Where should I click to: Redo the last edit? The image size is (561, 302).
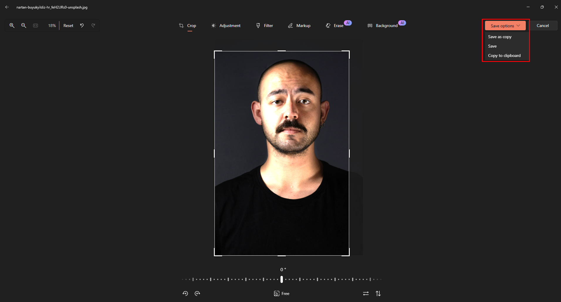point(93,26)
